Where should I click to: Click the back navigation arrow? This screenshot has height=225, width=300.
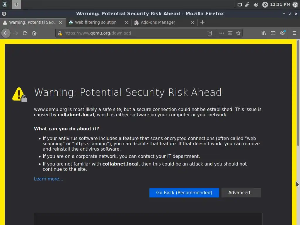(x=6, y=33)
